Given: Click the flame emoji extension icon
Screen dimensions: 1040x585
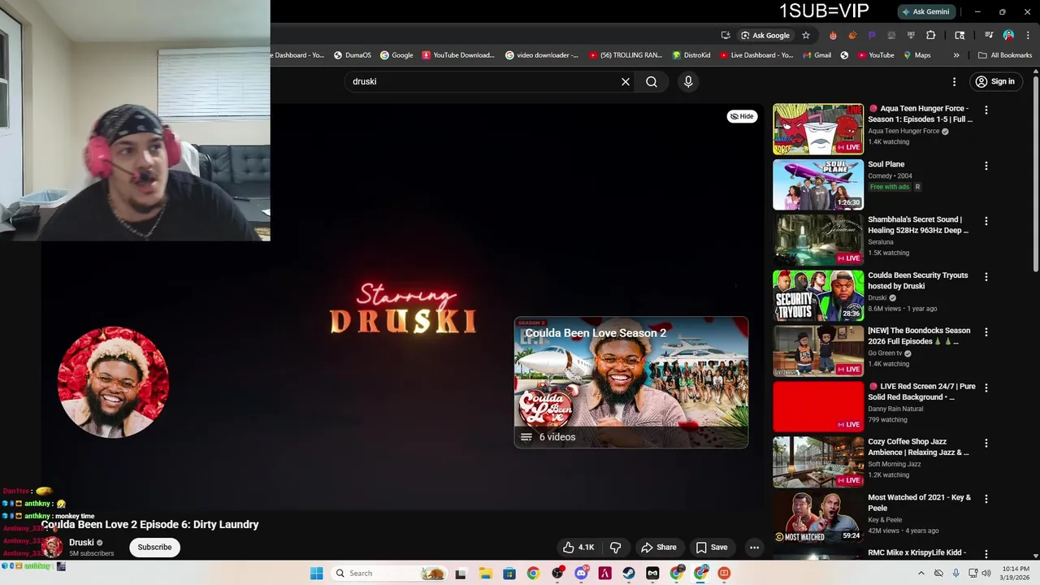Looking at the screenshot, I should tap(833, 35).
